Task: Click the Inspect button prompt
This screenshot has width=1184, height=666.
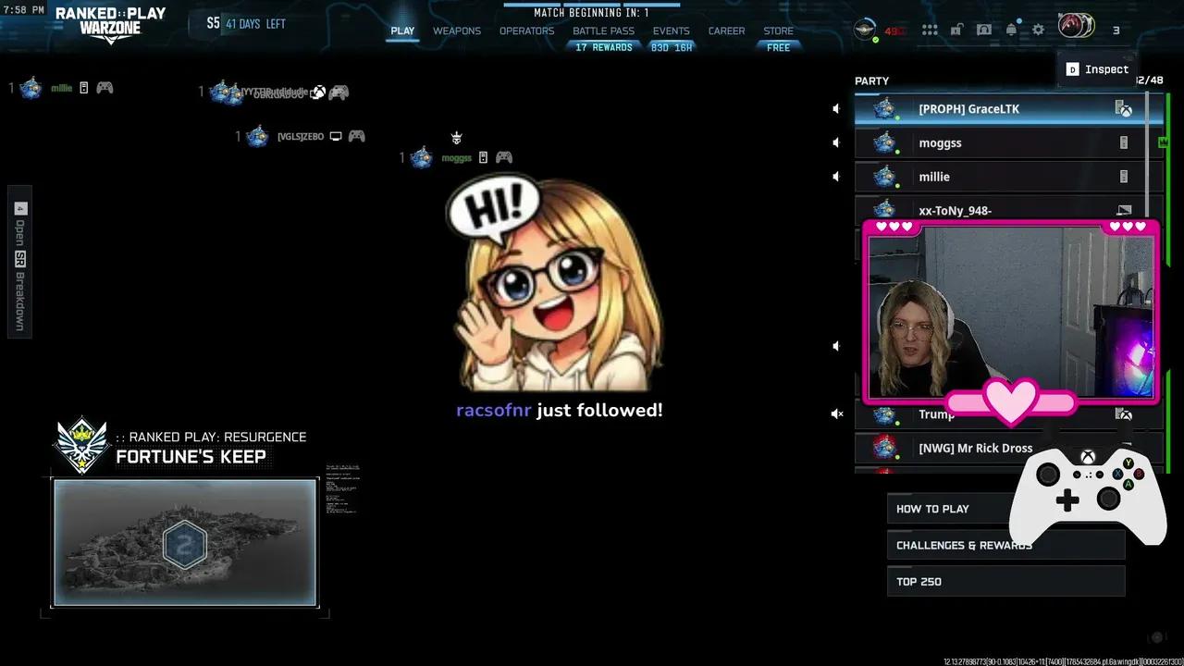Action: pyautogui.click(x=1097, y=69)
